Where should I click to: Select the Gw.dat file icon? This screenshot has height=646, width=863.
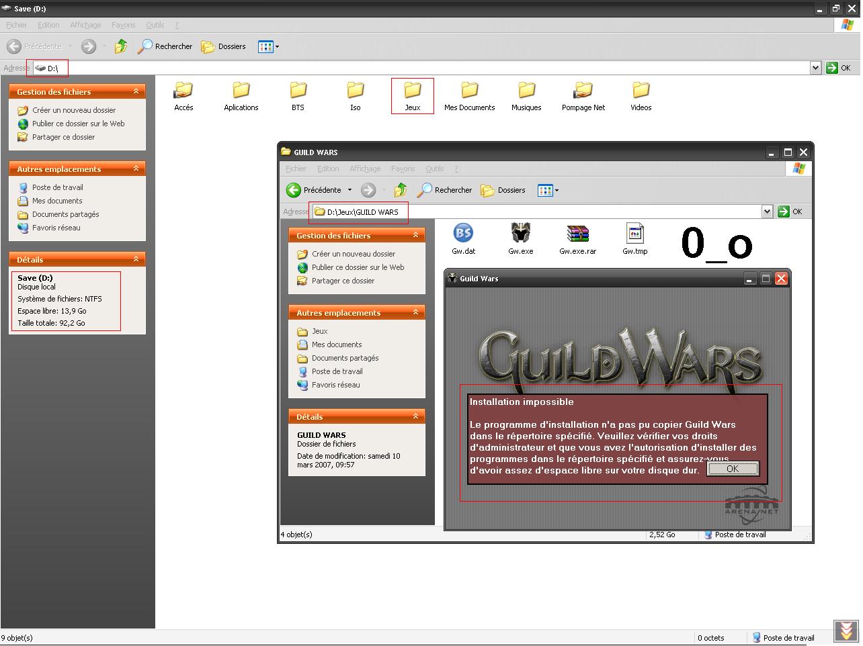464,239
